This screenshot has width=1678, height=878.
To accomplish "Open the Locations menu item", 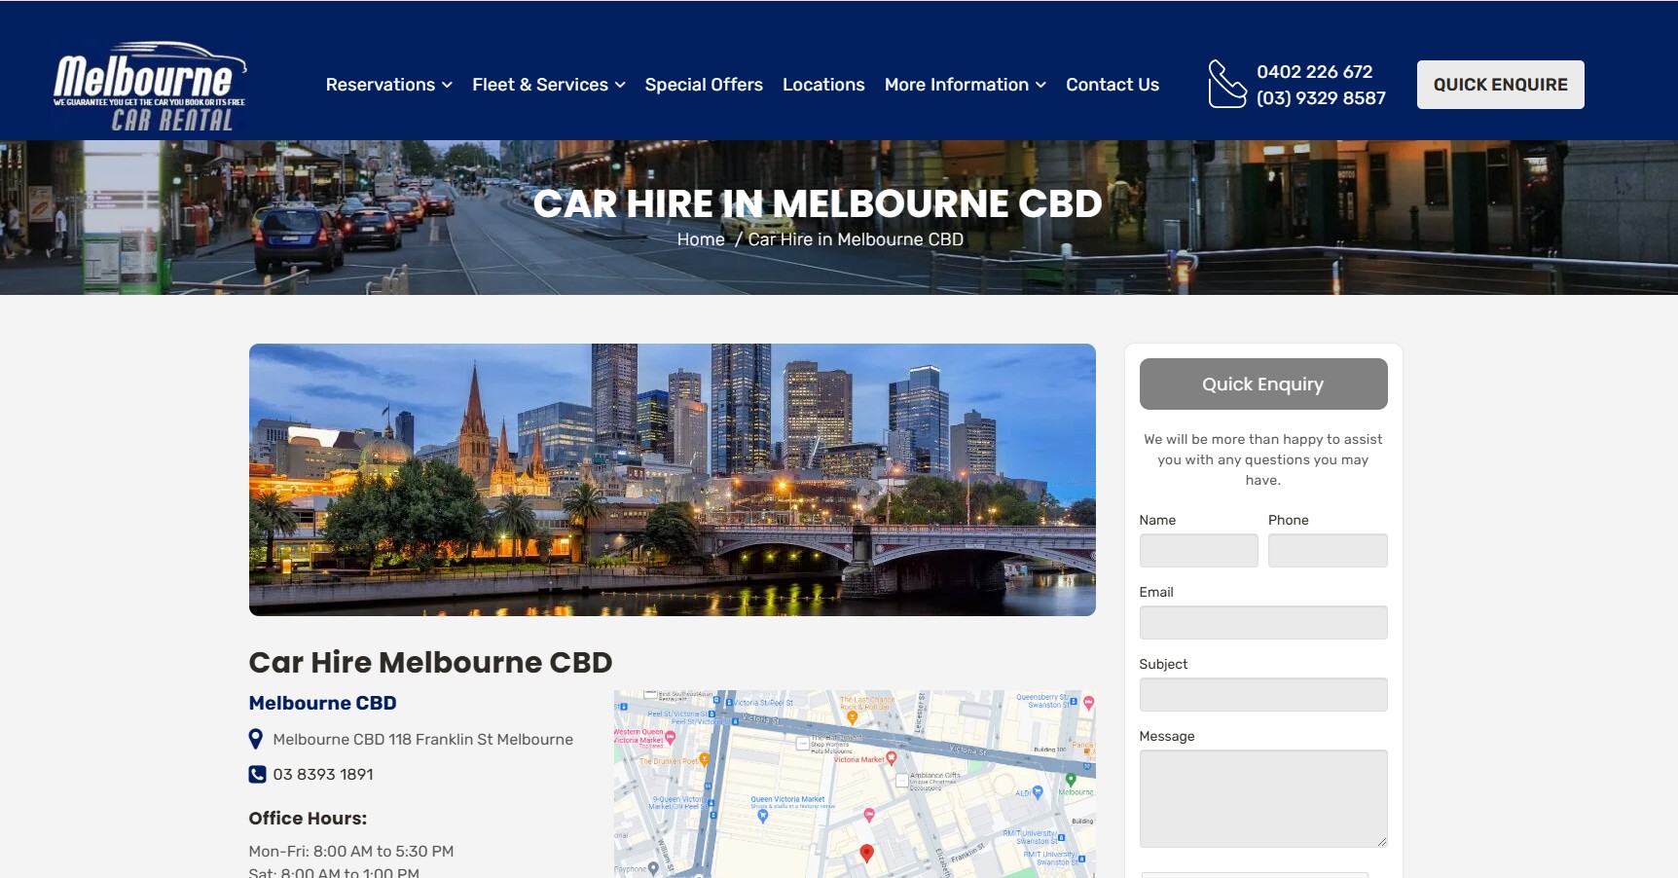I will [823, 85].
